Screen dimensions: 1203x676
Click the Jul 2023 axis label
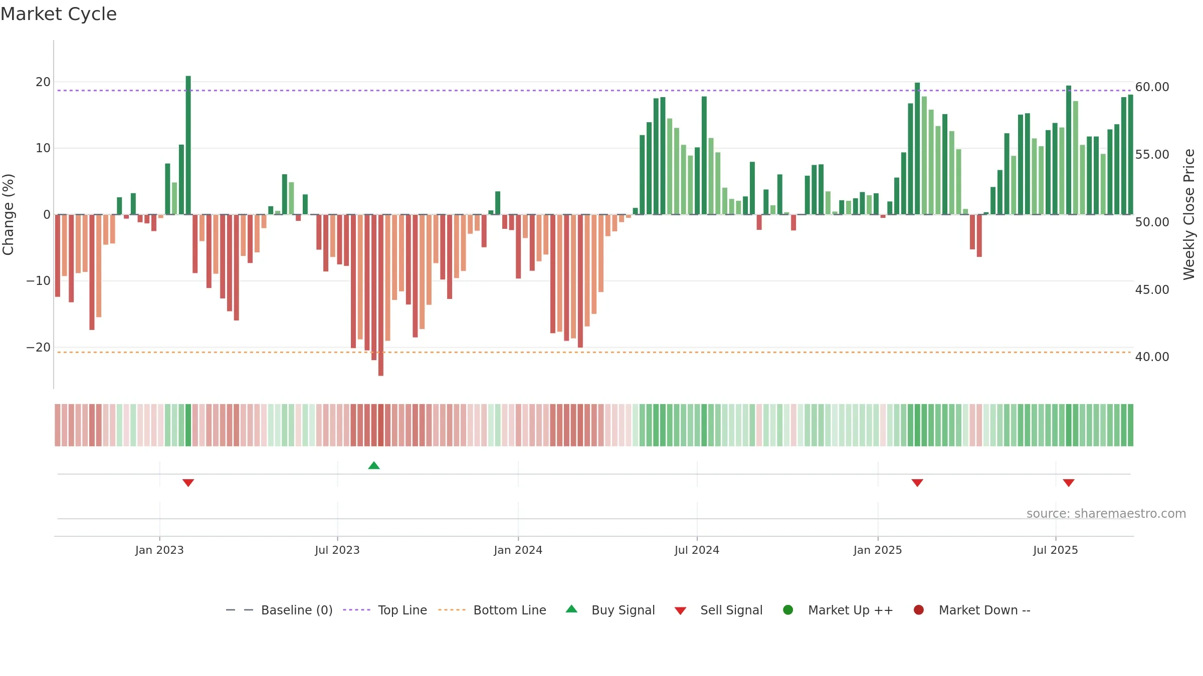(x=337, y=550)
